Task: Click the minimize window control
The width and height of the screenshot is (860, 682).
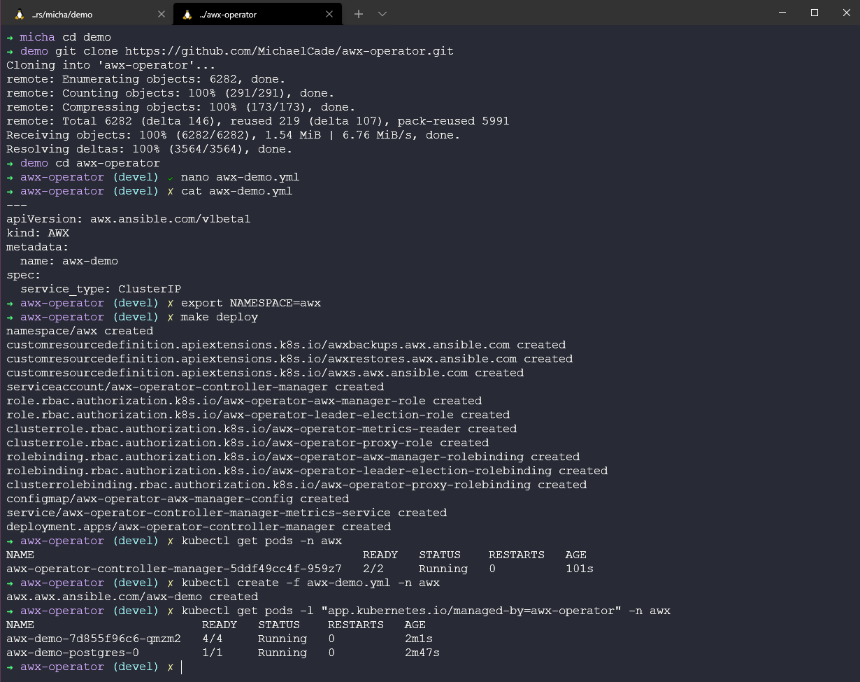Action: pyautogui.click(x=782, y=13)
